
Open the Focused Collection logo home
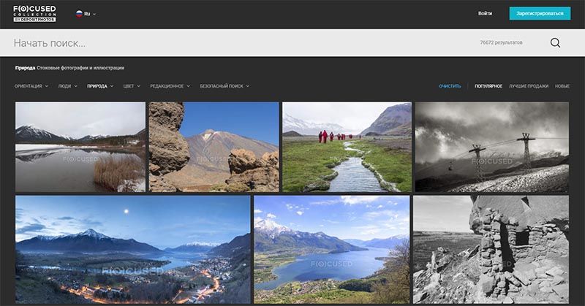point(34,14)
